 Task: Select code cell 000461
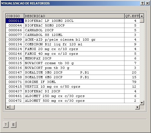click(15, 96)
